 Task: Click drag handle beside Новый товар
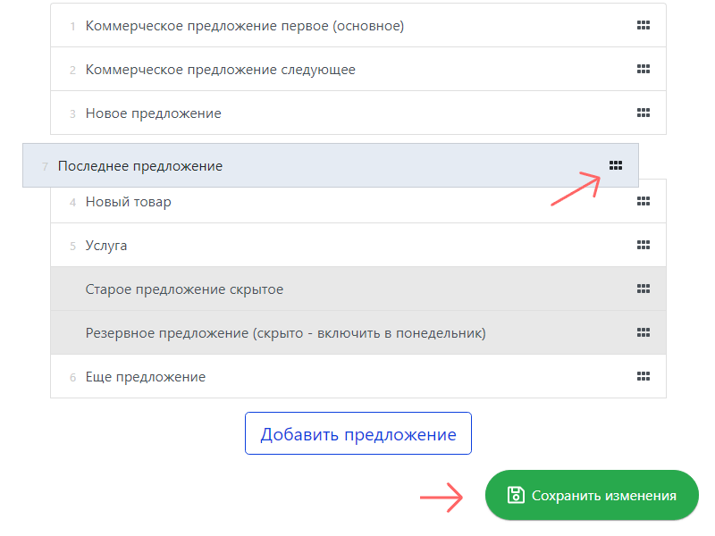643,202
